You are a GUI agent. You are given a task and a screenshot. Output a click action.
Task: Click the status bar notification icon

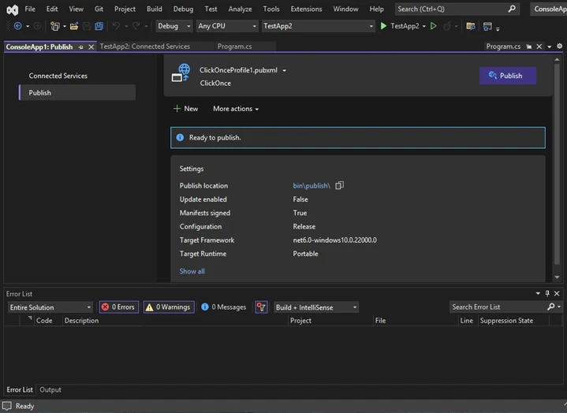click(x=7, y=406)
